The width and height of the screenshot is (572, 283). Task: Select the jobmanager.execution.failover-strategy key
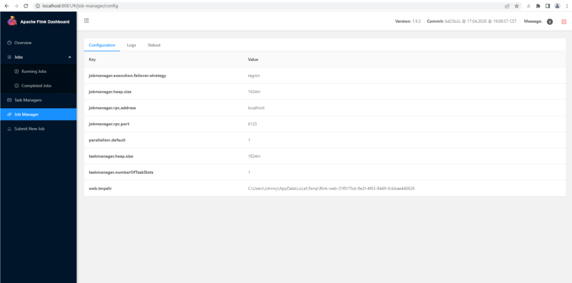click(x=127, y=75)
